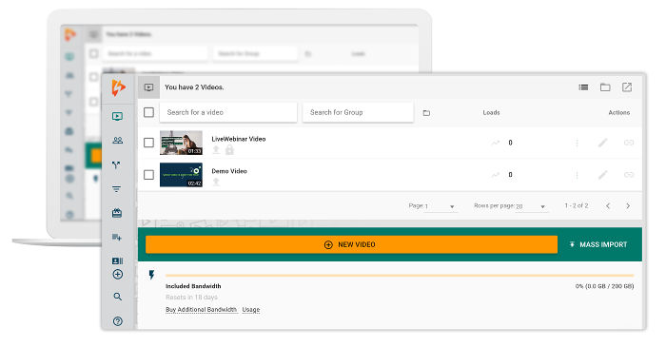This screenshot has width=666, height=347.
Task: Open the Rows per page dropdown
Action: click(531, 206)
